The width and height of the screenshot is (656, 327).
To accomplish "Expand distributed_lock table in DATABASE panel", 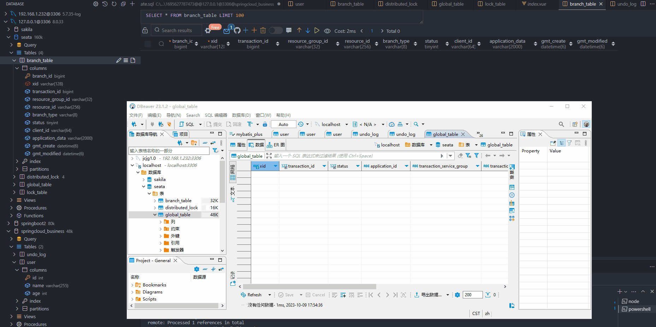I will pos(14,177).
